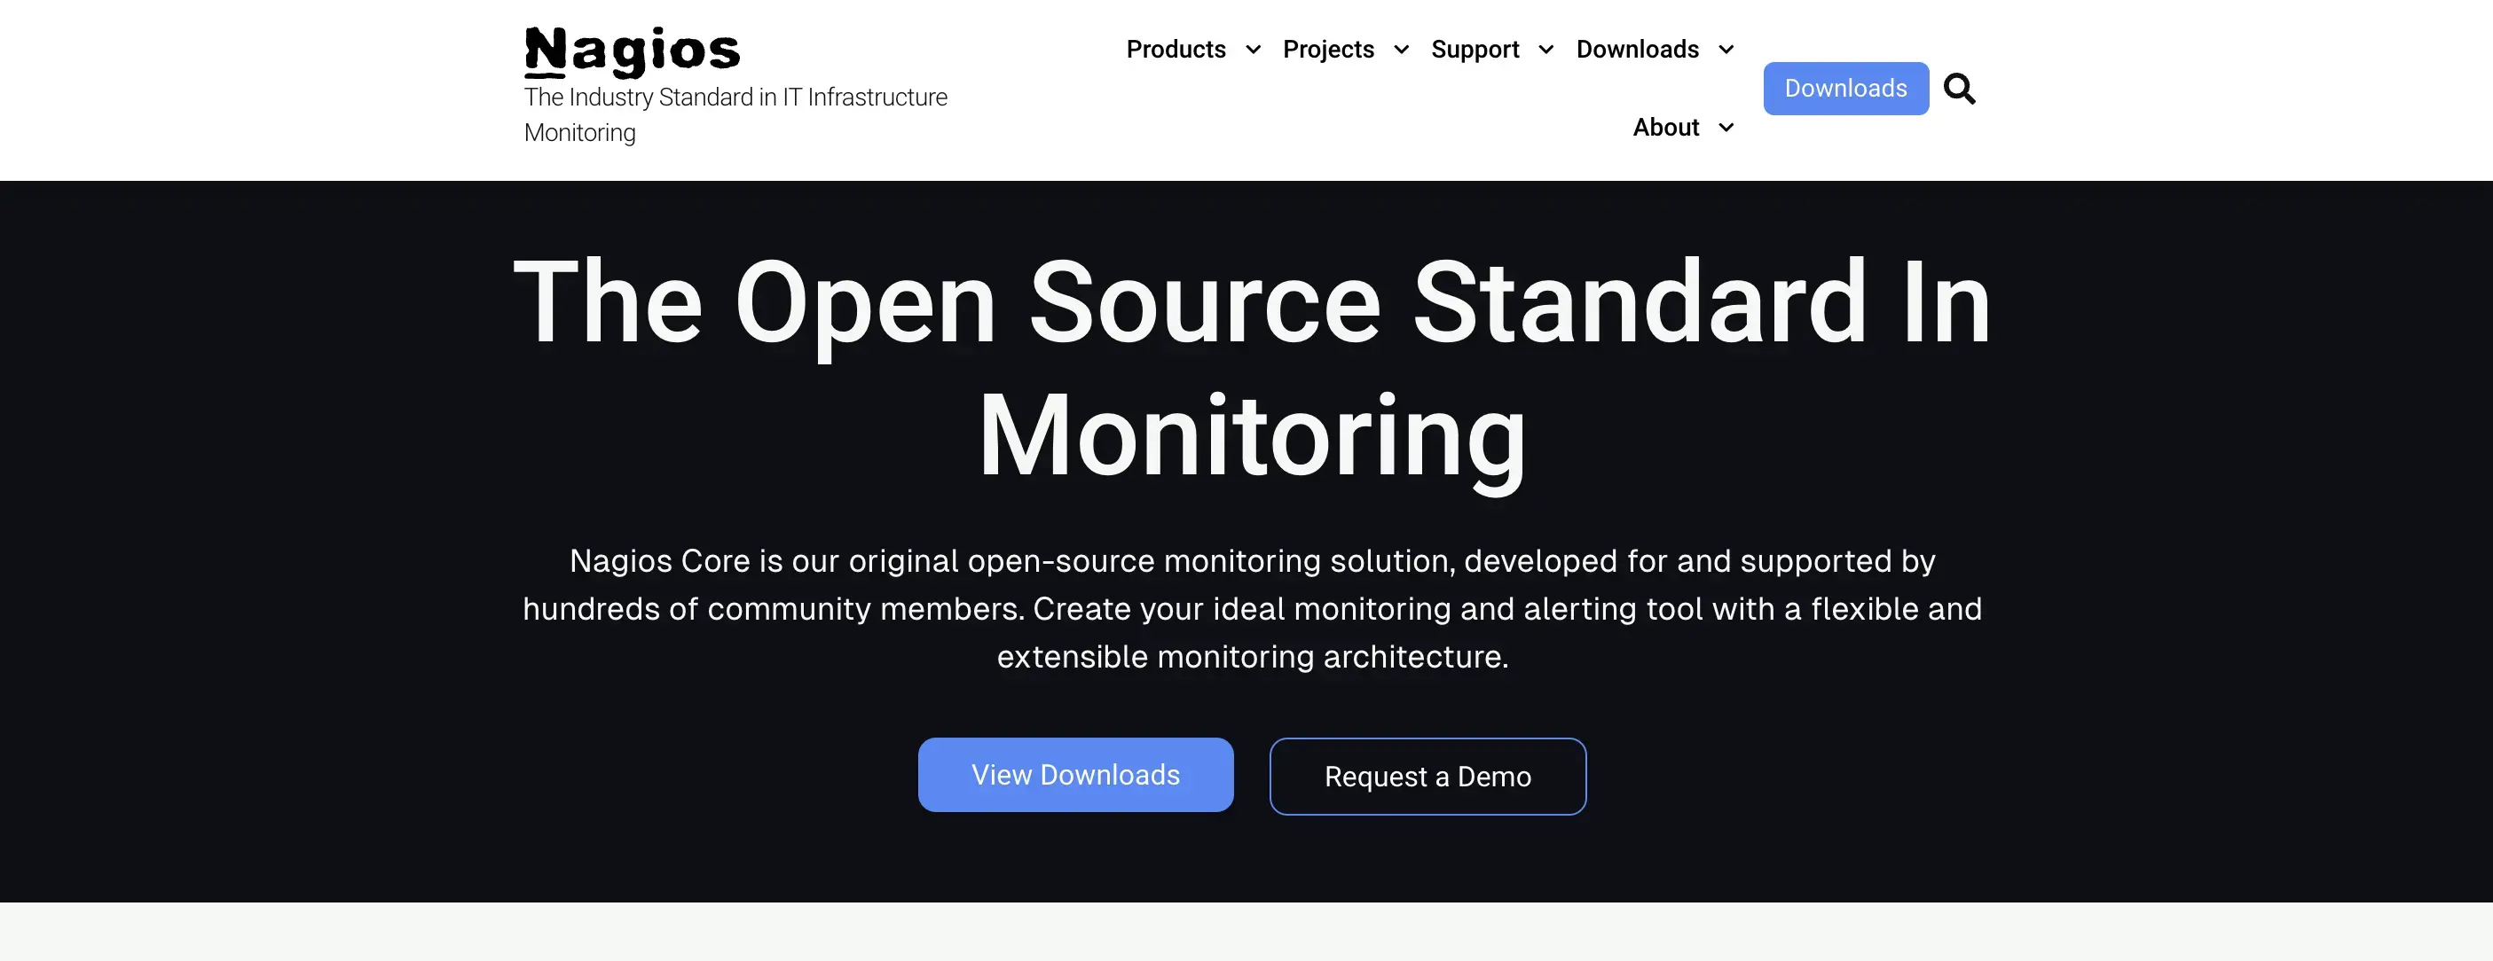Image resolution: width=2493 pixels, height=961 pixels.
Task: Expand the Support chevron arrow
Action: pos(1546,50)
